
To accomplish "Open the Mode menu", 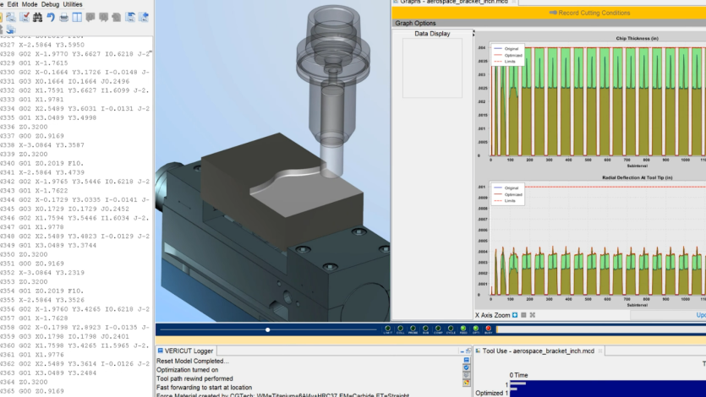I will coord(30,4).
